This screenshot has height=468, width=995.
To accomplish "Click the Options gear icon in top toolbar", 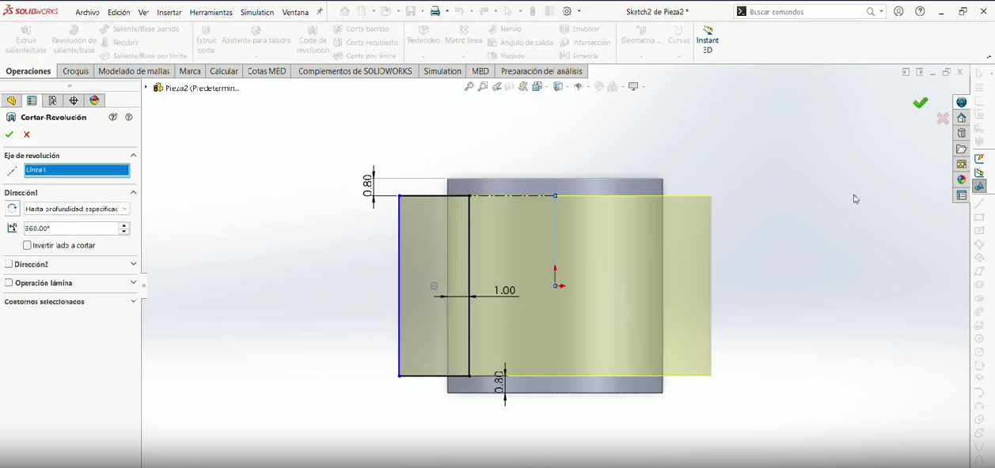I will (568, 12).
